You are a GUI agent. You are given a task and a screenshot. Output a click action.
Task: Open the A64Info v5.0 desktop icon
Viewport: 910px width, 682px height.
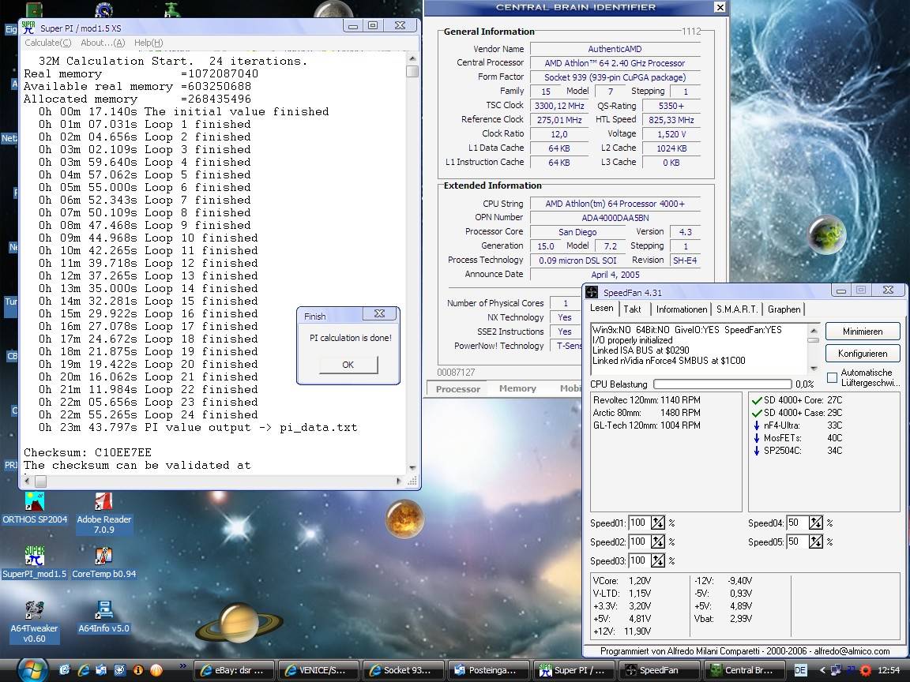point(104,617)
